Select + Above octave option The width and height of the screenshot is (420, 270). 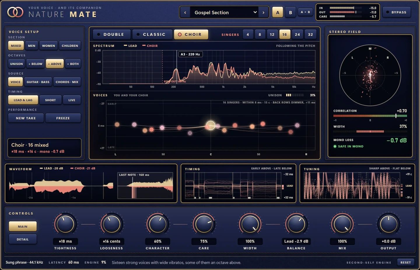(55, 64)
